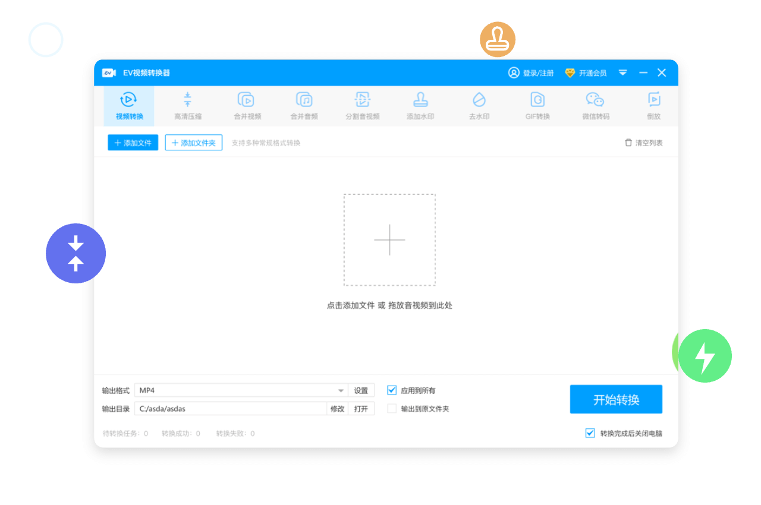
Task: Open the 合并视频 merge video tool
Action: pyautogui.click(x=246, y=106)
